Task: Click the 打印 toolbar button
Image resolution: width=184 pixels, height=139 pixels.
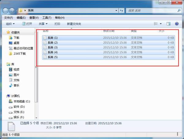Action: coord(57,24)
